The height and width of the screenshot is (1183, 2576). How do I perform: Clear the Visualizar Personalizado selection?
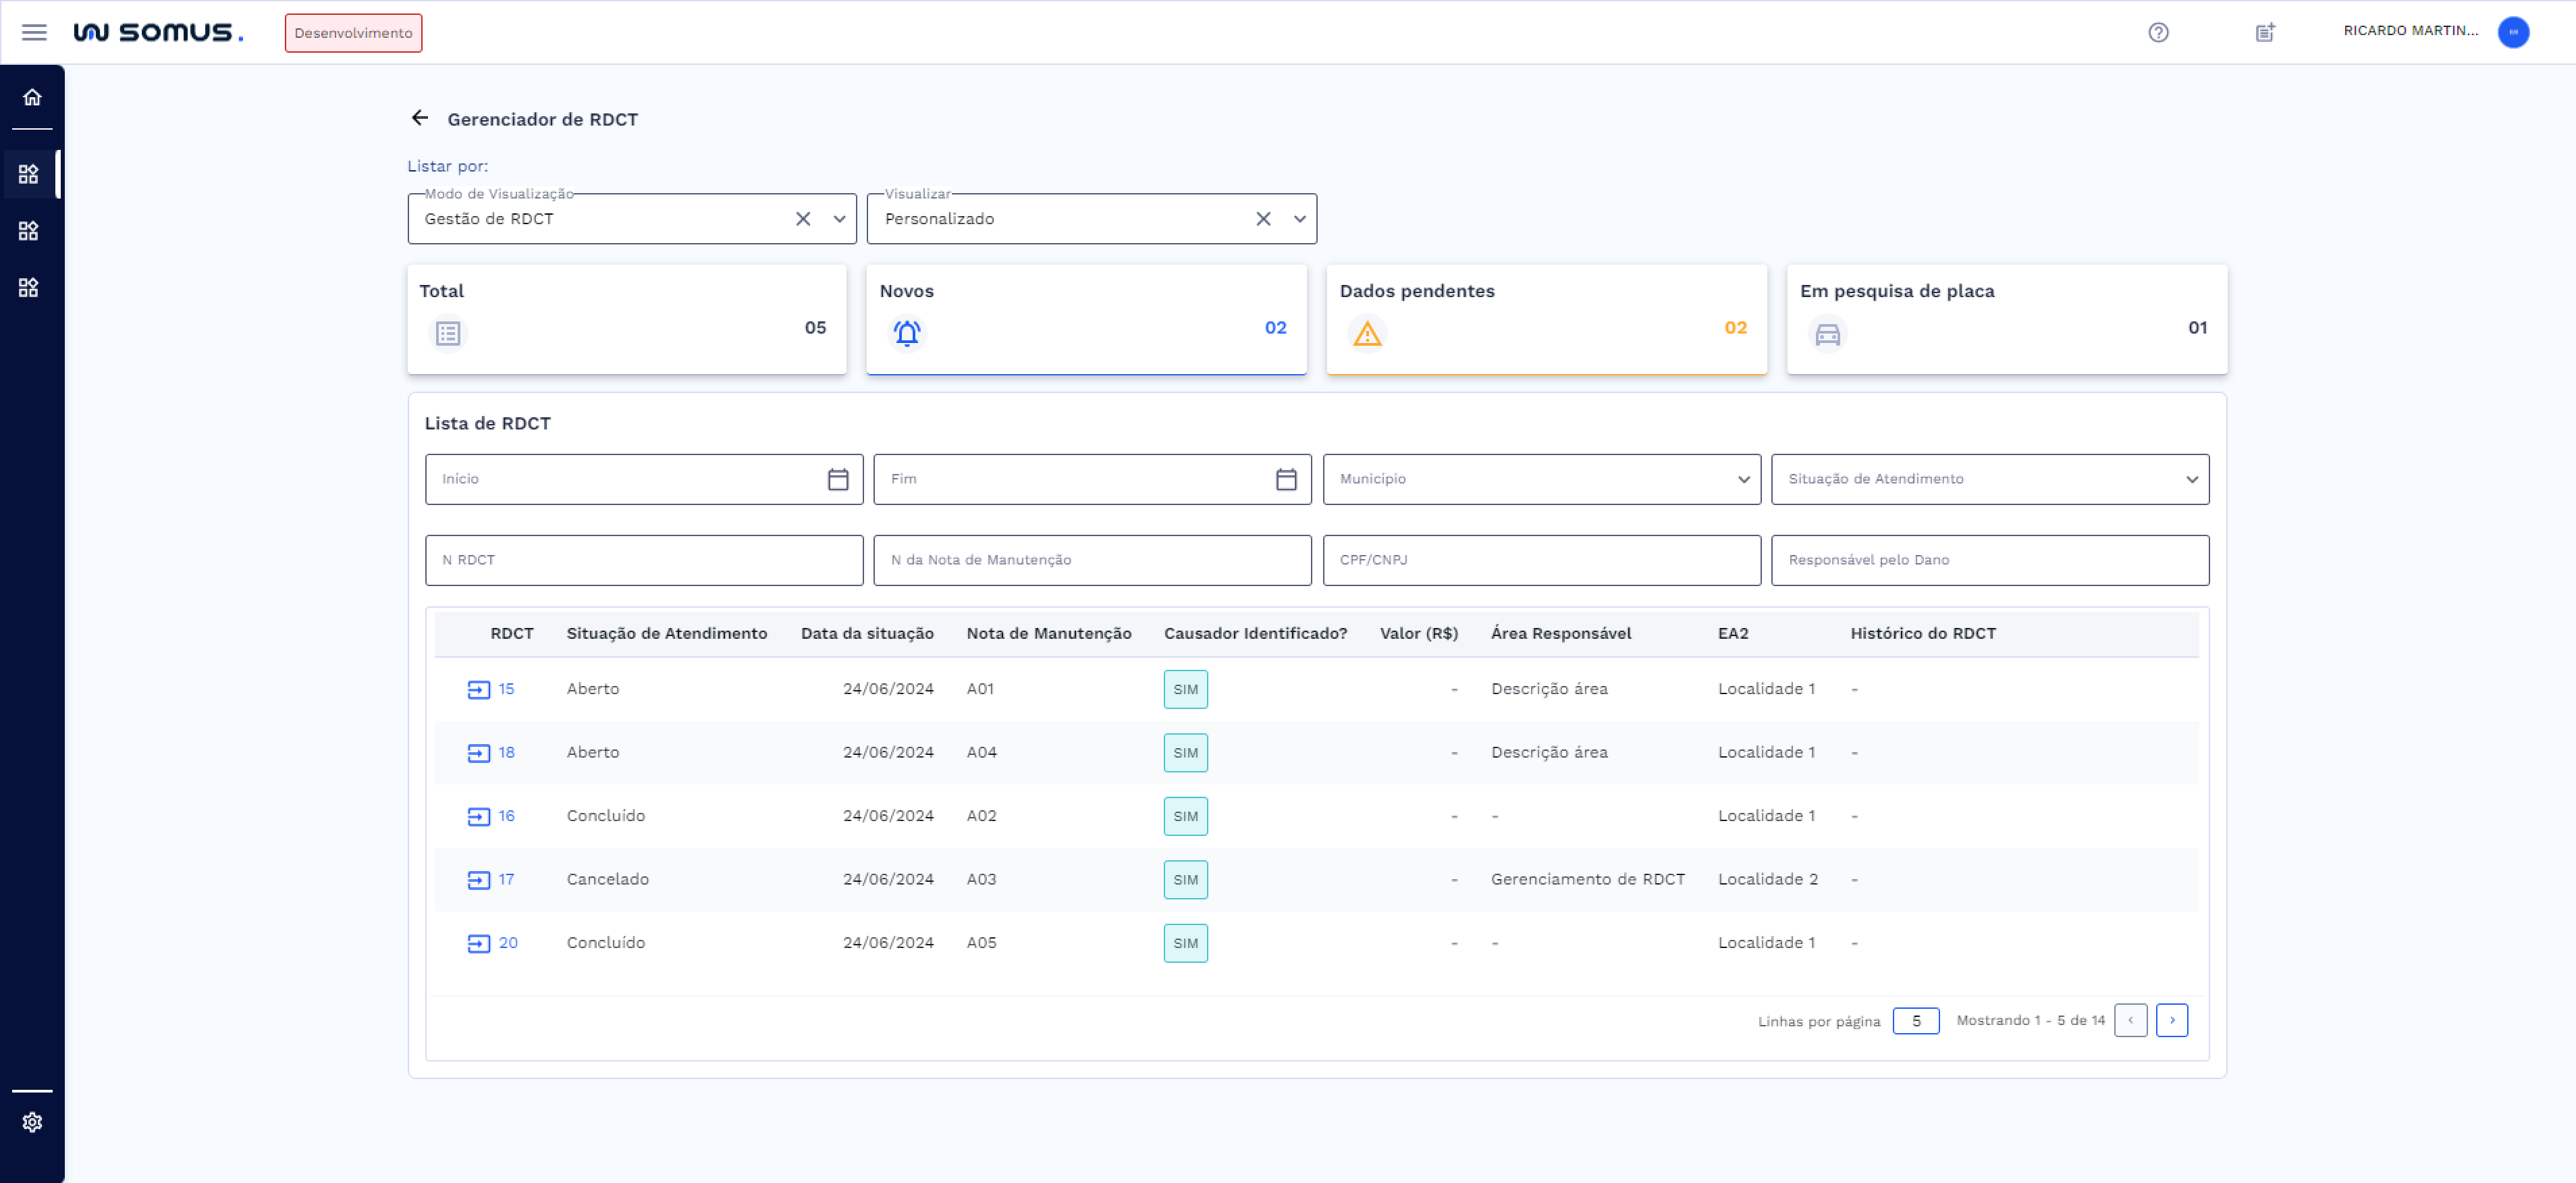coord(1263,219)
